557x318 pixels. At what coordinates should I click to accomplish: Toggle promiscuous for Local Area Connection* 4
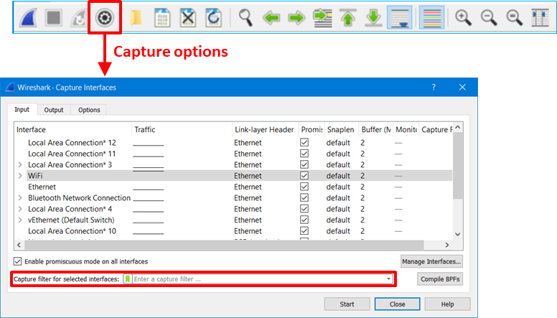tap(304, 209)
